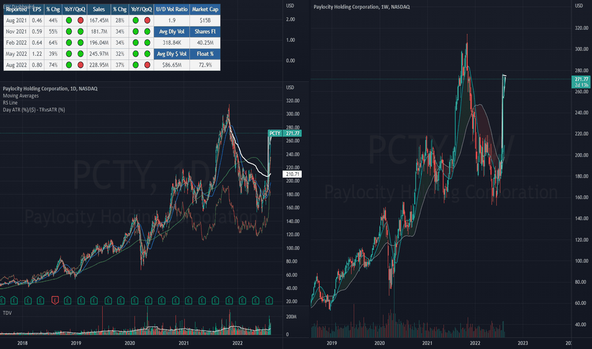Click the Sales value 245.97M
Image resolution: width=592 pixels, height=349 pixels.
pos(99,54)
